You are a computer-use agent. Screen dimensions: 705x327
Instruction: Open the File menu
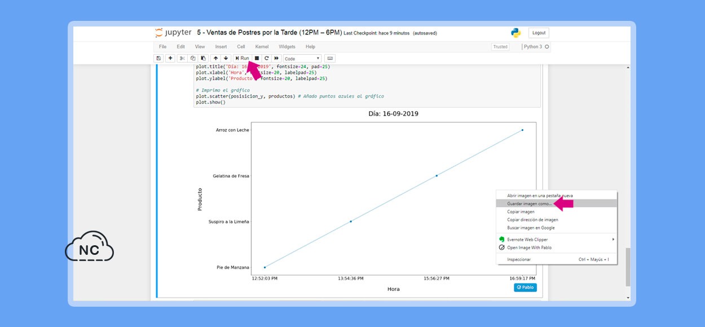[x=162, y=47]
